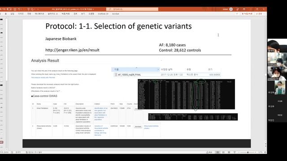Switch to Slide Sorter view icon
This screenshot has width=287, height=161.
pyautogui.click(x=223, y=152)
